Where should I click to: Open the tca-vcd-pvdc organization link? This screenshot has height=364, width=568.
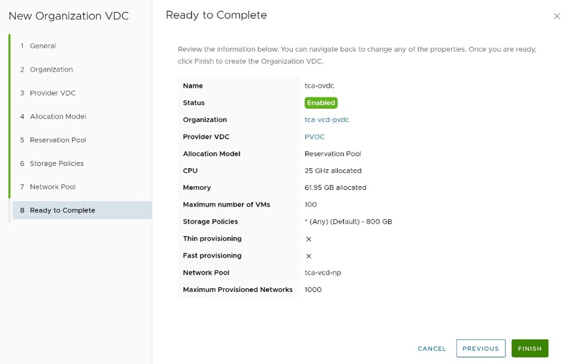pyautogui.click(x=327, y=120)
